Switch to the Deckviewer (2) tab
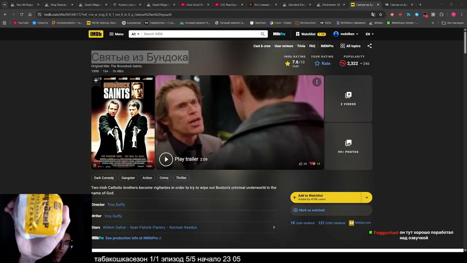 [331, 5]
